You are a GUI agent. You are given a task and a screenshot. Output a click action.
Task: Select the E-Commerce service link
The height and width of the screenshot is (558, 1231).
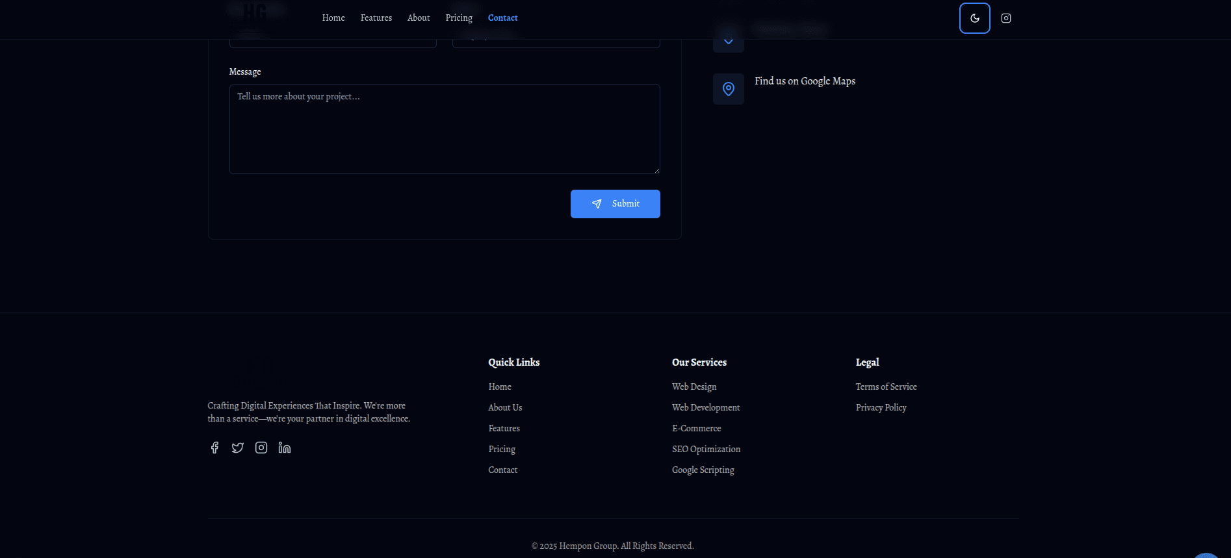click(x=696, y=429)
